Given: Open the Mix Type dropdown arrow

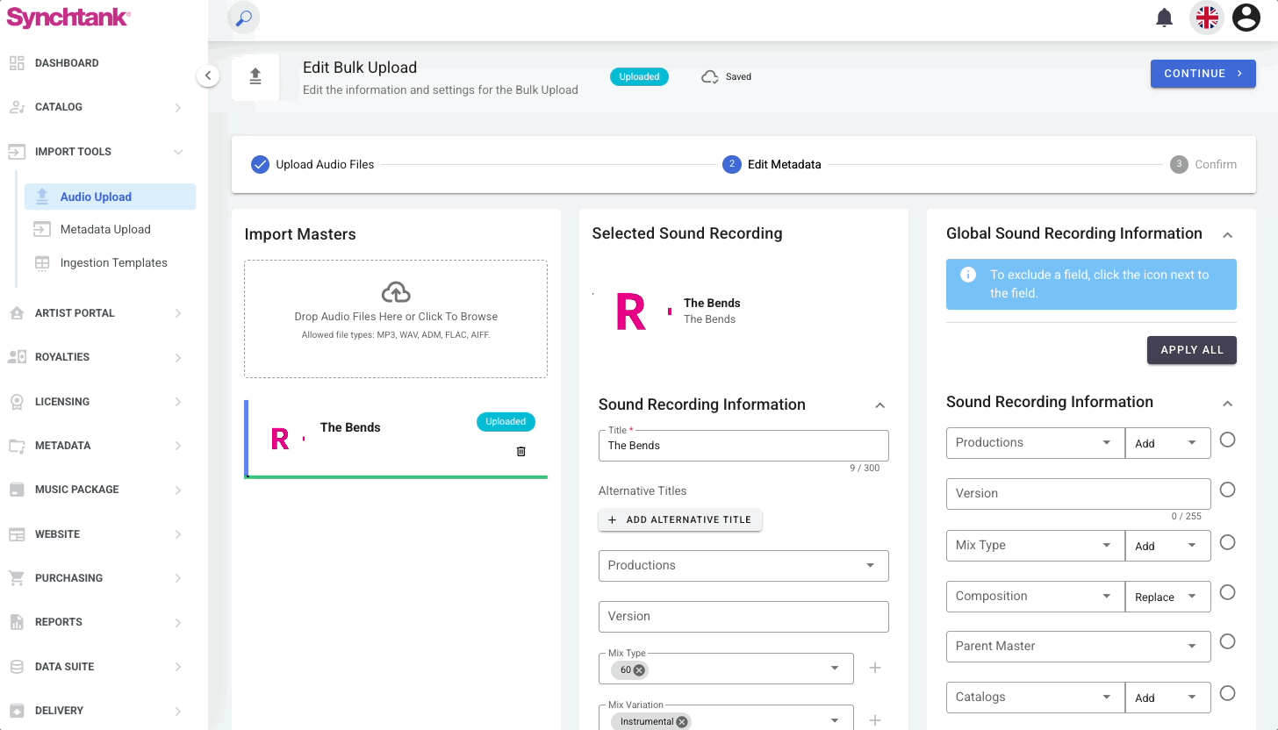Looking at the screenshot, I should [835, 669].
